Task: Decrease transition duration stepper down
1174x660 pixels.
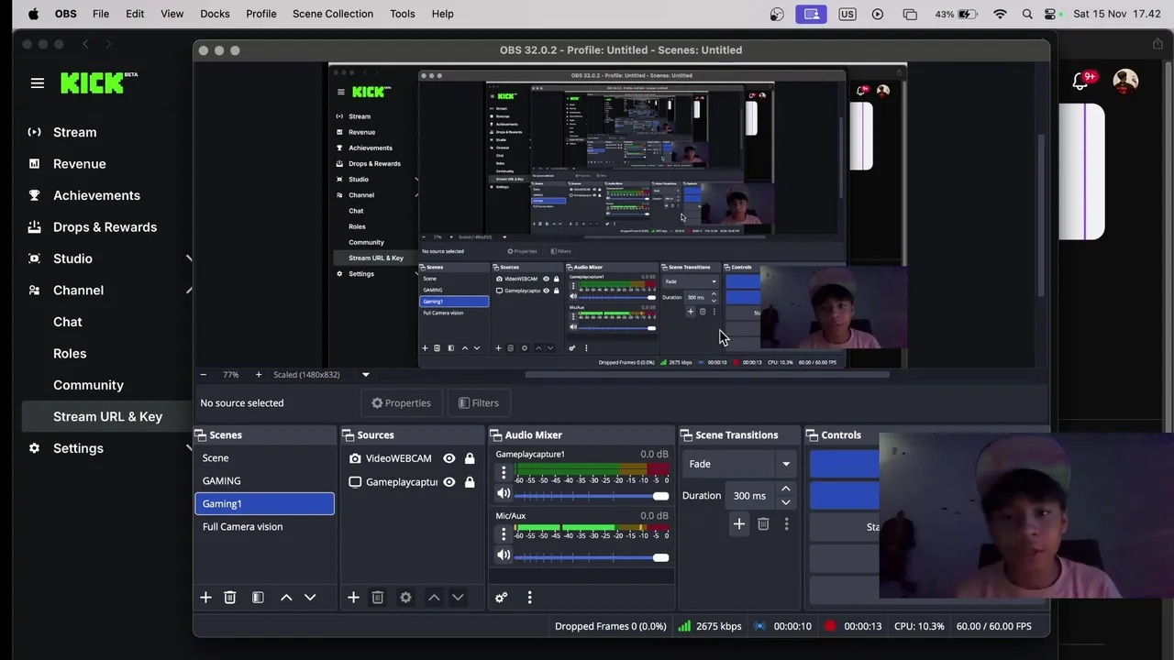Action: pos(786,502)
